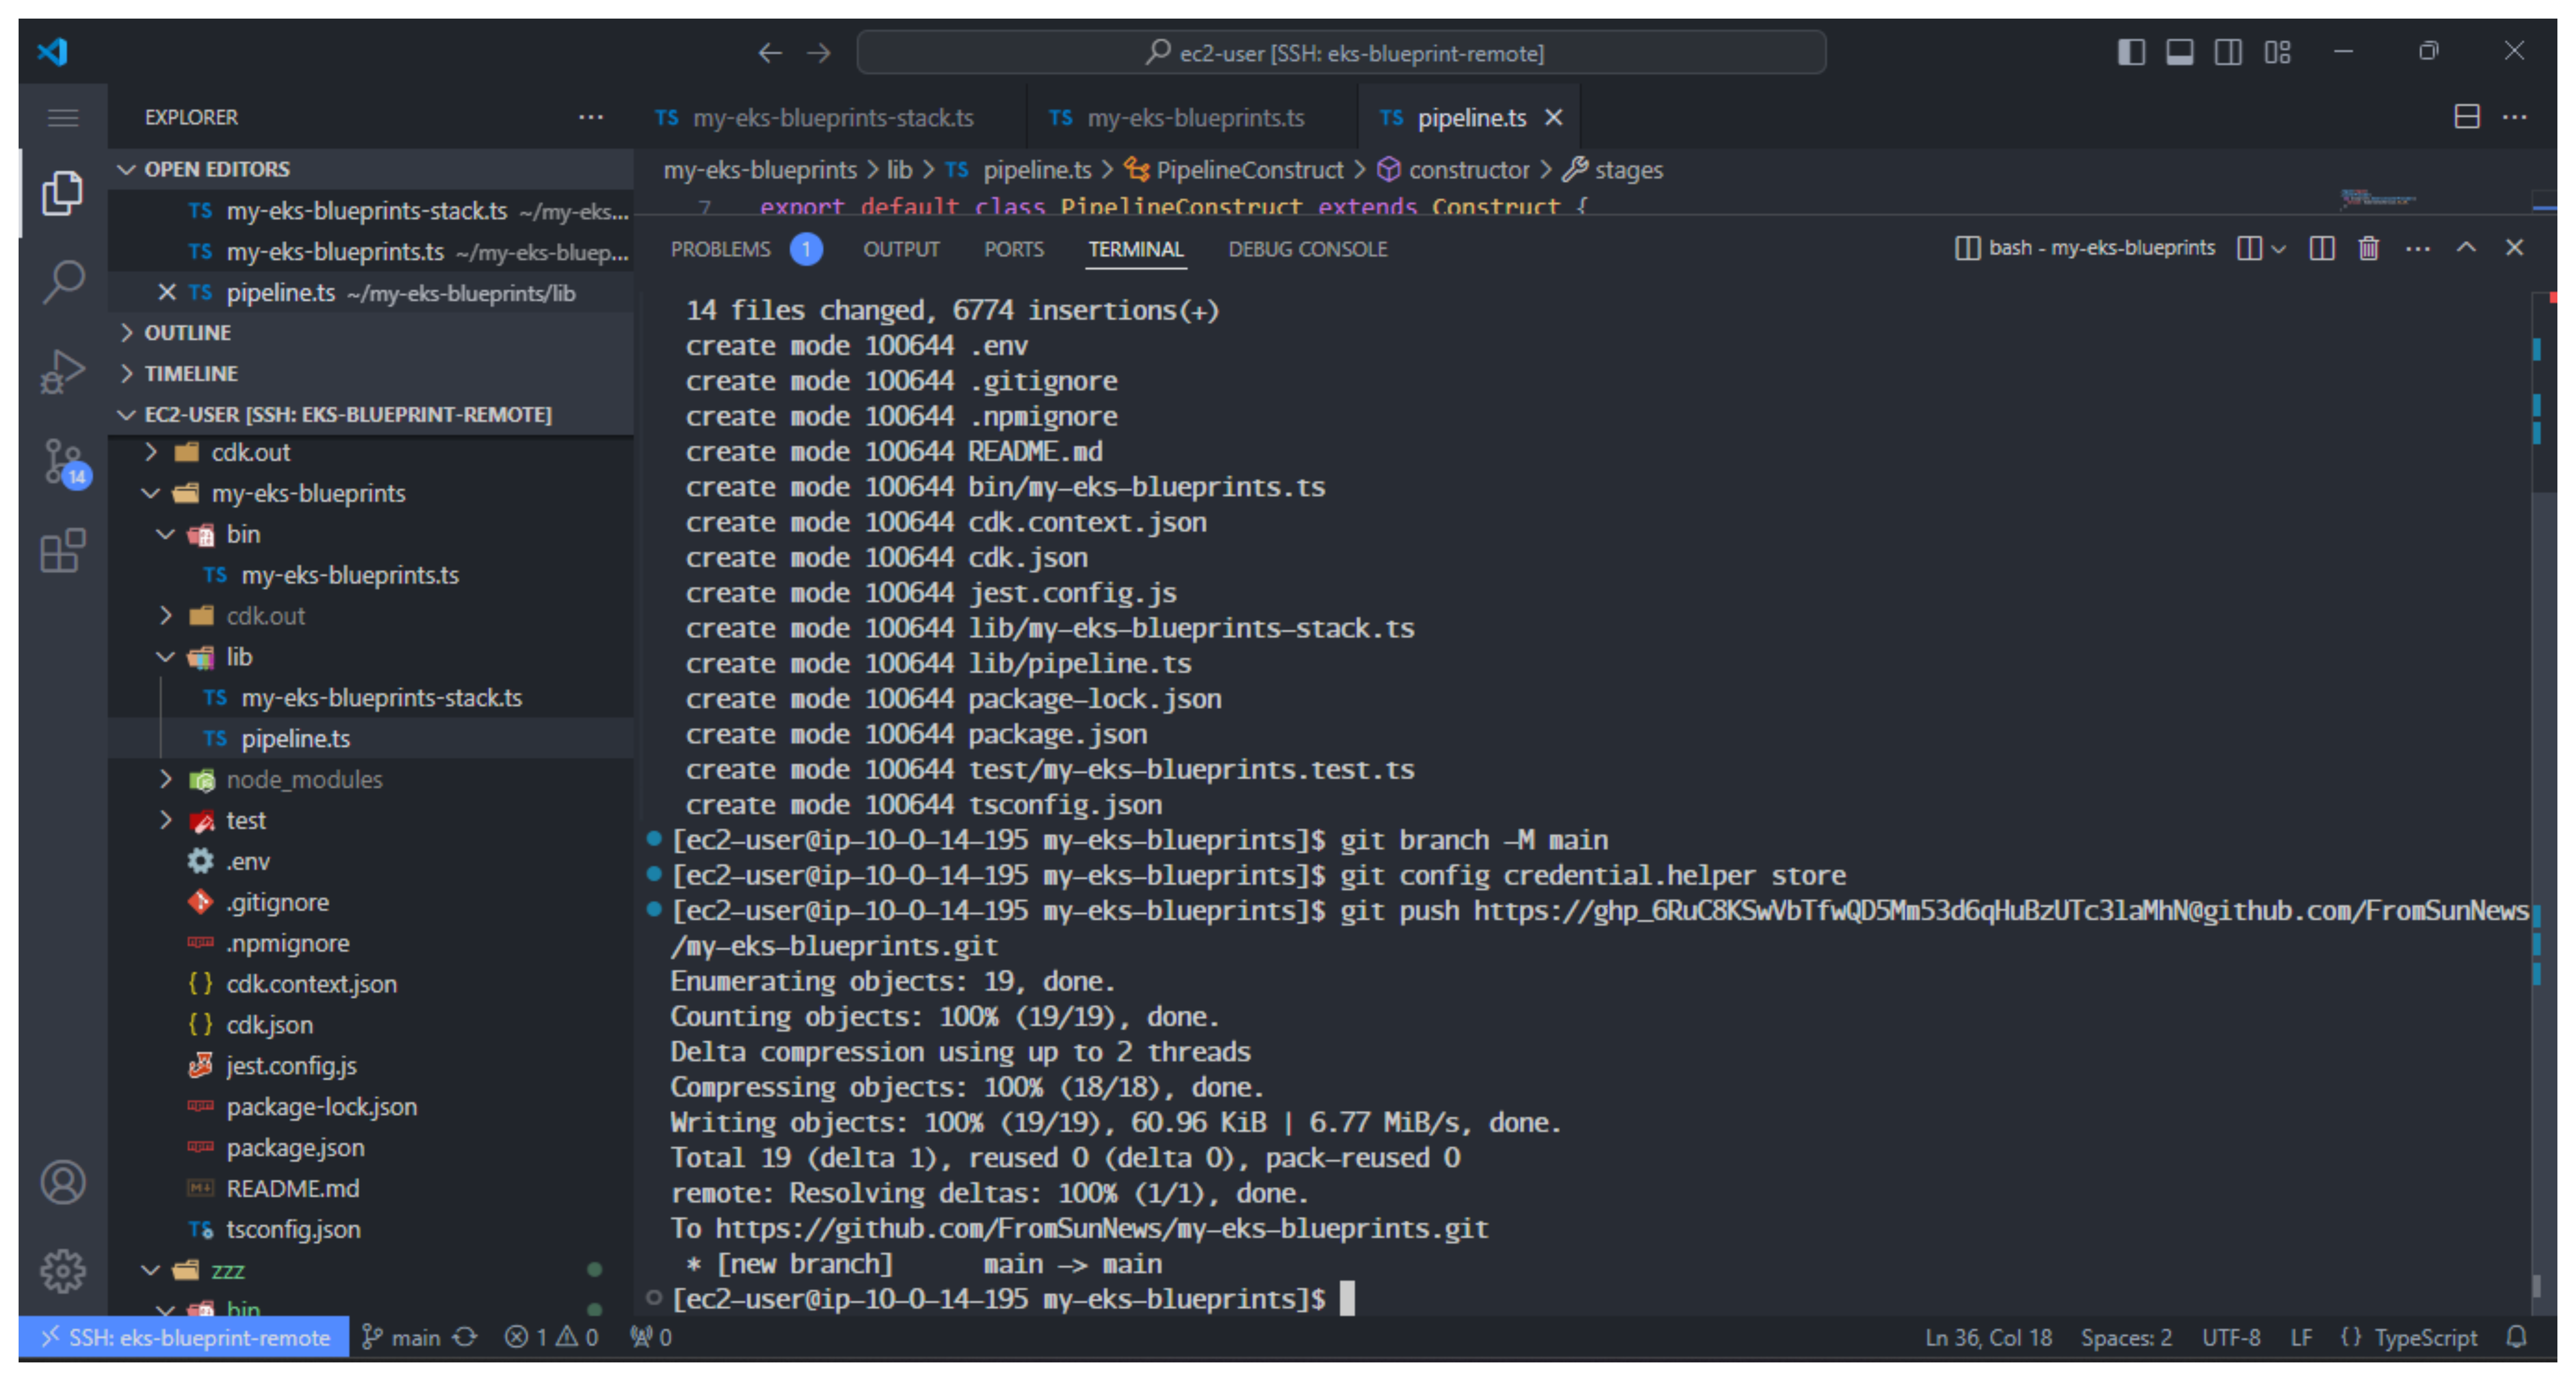Screen dimensions: 2576x1381
Task: Click the command center search field
Action: (x=1341, y=53)
